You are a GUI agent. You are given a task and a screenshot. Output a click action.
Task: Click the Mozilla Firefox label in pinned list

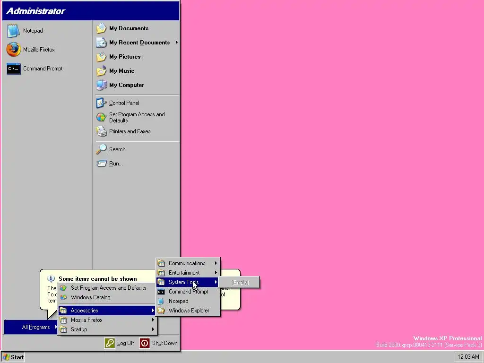click(39, 50)
